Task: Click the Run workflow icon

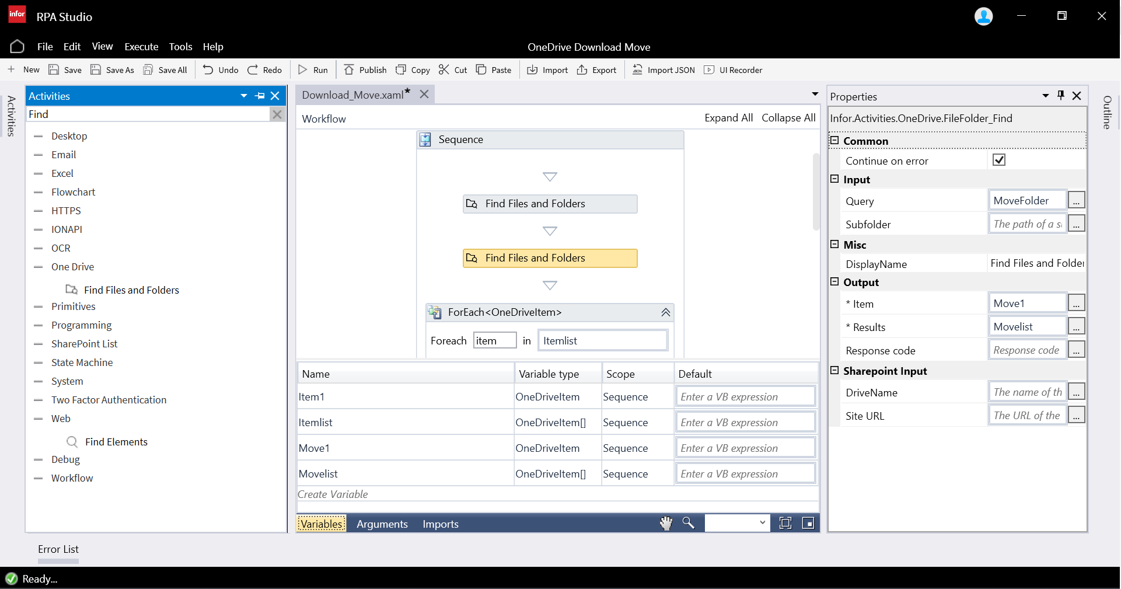Action: [x=303, y=70]
